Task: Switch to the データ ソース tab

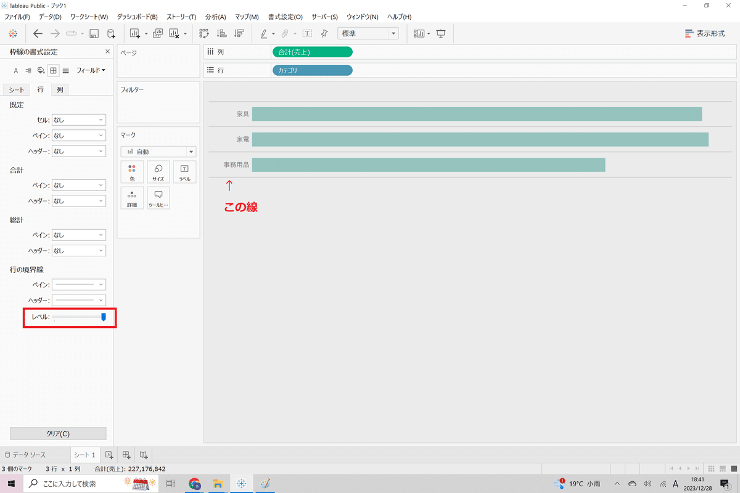Action: point(25,455)
